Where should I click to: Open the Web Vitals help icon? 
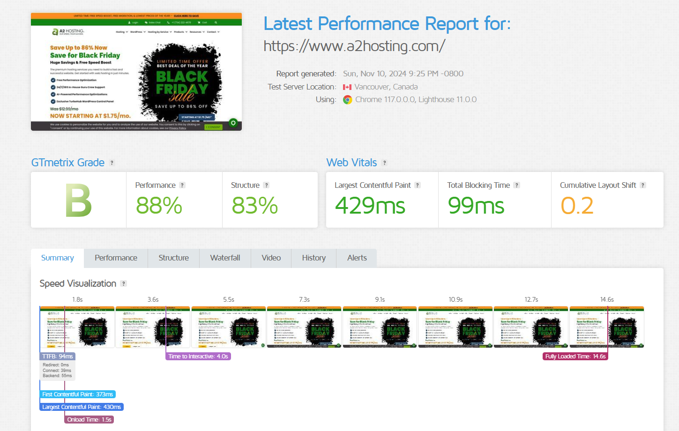coord(385,163)
